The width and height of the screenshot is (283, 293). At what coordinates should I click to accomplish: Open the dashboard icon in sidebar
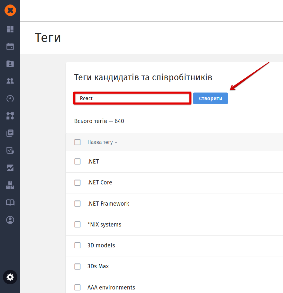coord(10,29)
